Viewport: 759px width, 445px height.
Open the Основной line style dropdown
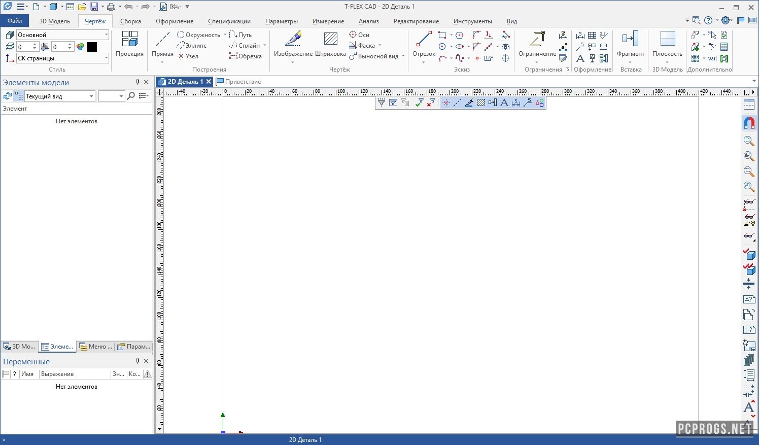pyautogui.click(x=62, y=35)
